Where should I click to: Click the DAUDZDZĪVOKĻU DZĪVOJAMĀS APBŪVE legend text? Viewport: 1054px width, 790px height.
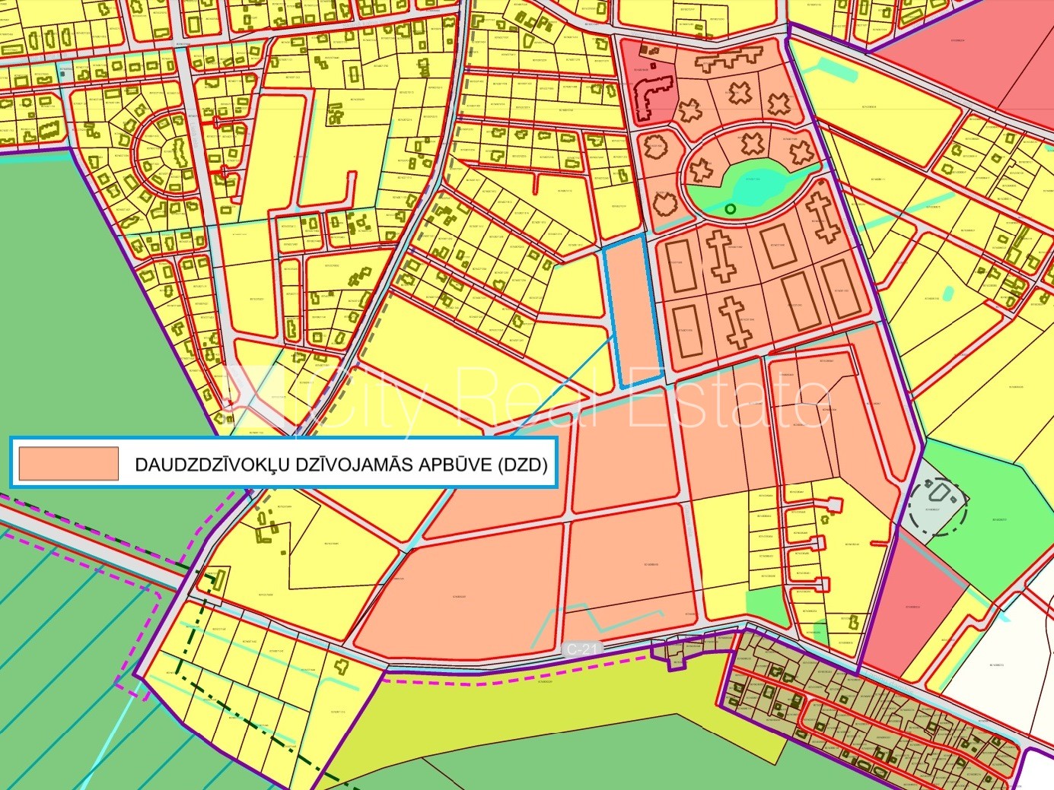[x=341, y=465]
